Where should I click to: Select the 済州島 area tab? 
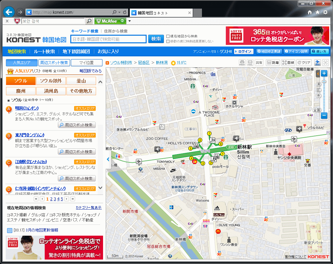[x=51, y=91]
